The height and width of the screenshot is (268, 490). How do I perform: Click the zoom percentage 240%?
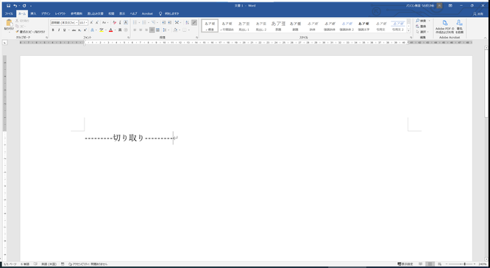coord(483,264)
